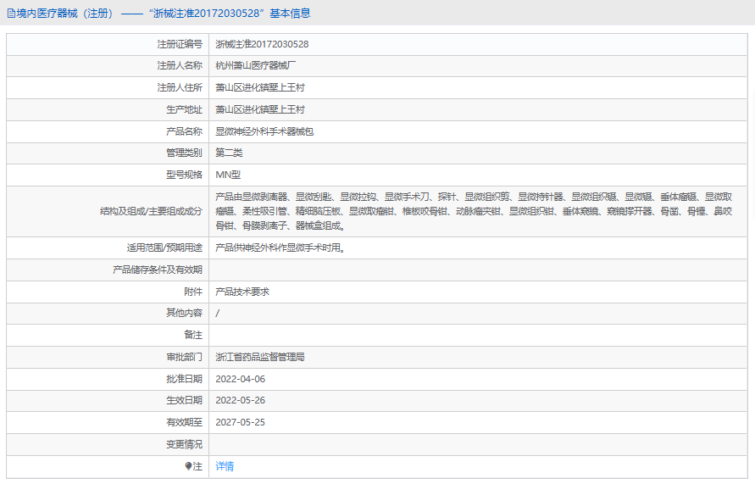This screenshot has width=755, height=484.
Task: Click the 产品名称 label
Action: click(185, 131)
